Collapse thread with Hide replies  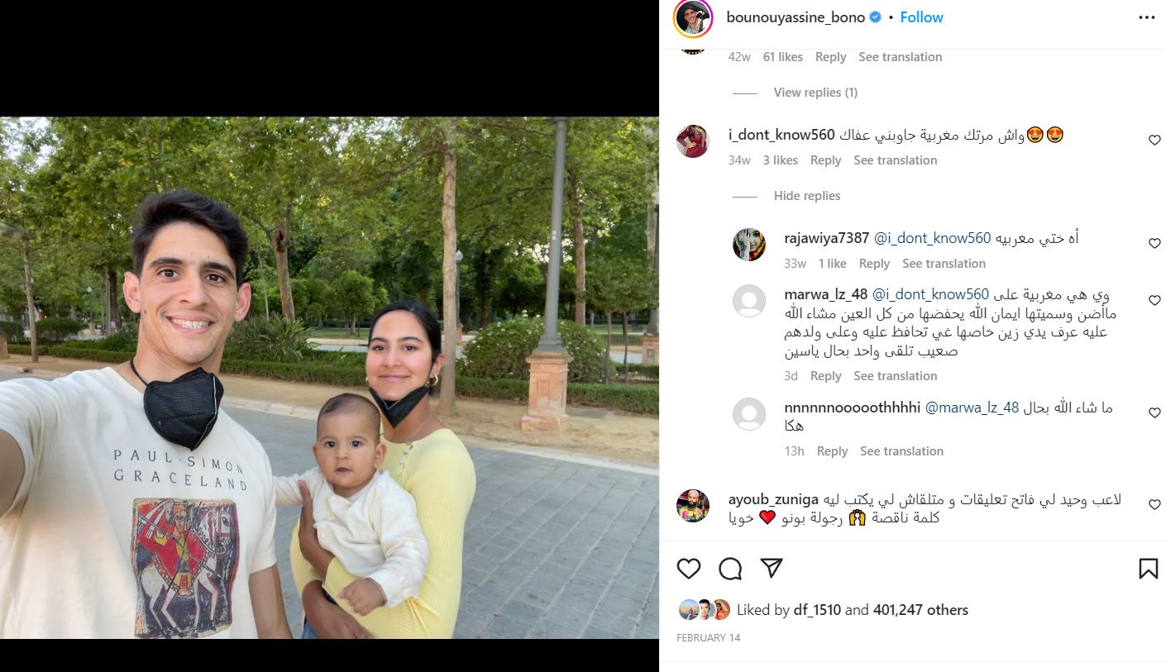[807, 196]
